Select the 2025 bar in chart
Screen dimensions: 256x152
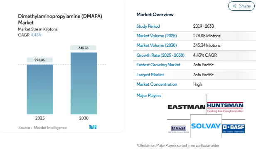pos(40,89)
